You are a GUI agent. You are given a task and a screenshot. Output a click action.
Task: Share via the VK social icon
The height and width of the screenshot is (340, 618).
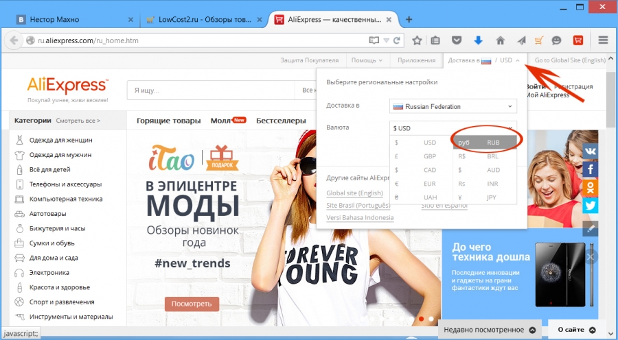590,151
